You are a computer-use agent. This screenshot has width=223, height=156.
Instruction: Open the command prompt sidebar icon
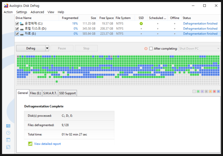(8, 140)
